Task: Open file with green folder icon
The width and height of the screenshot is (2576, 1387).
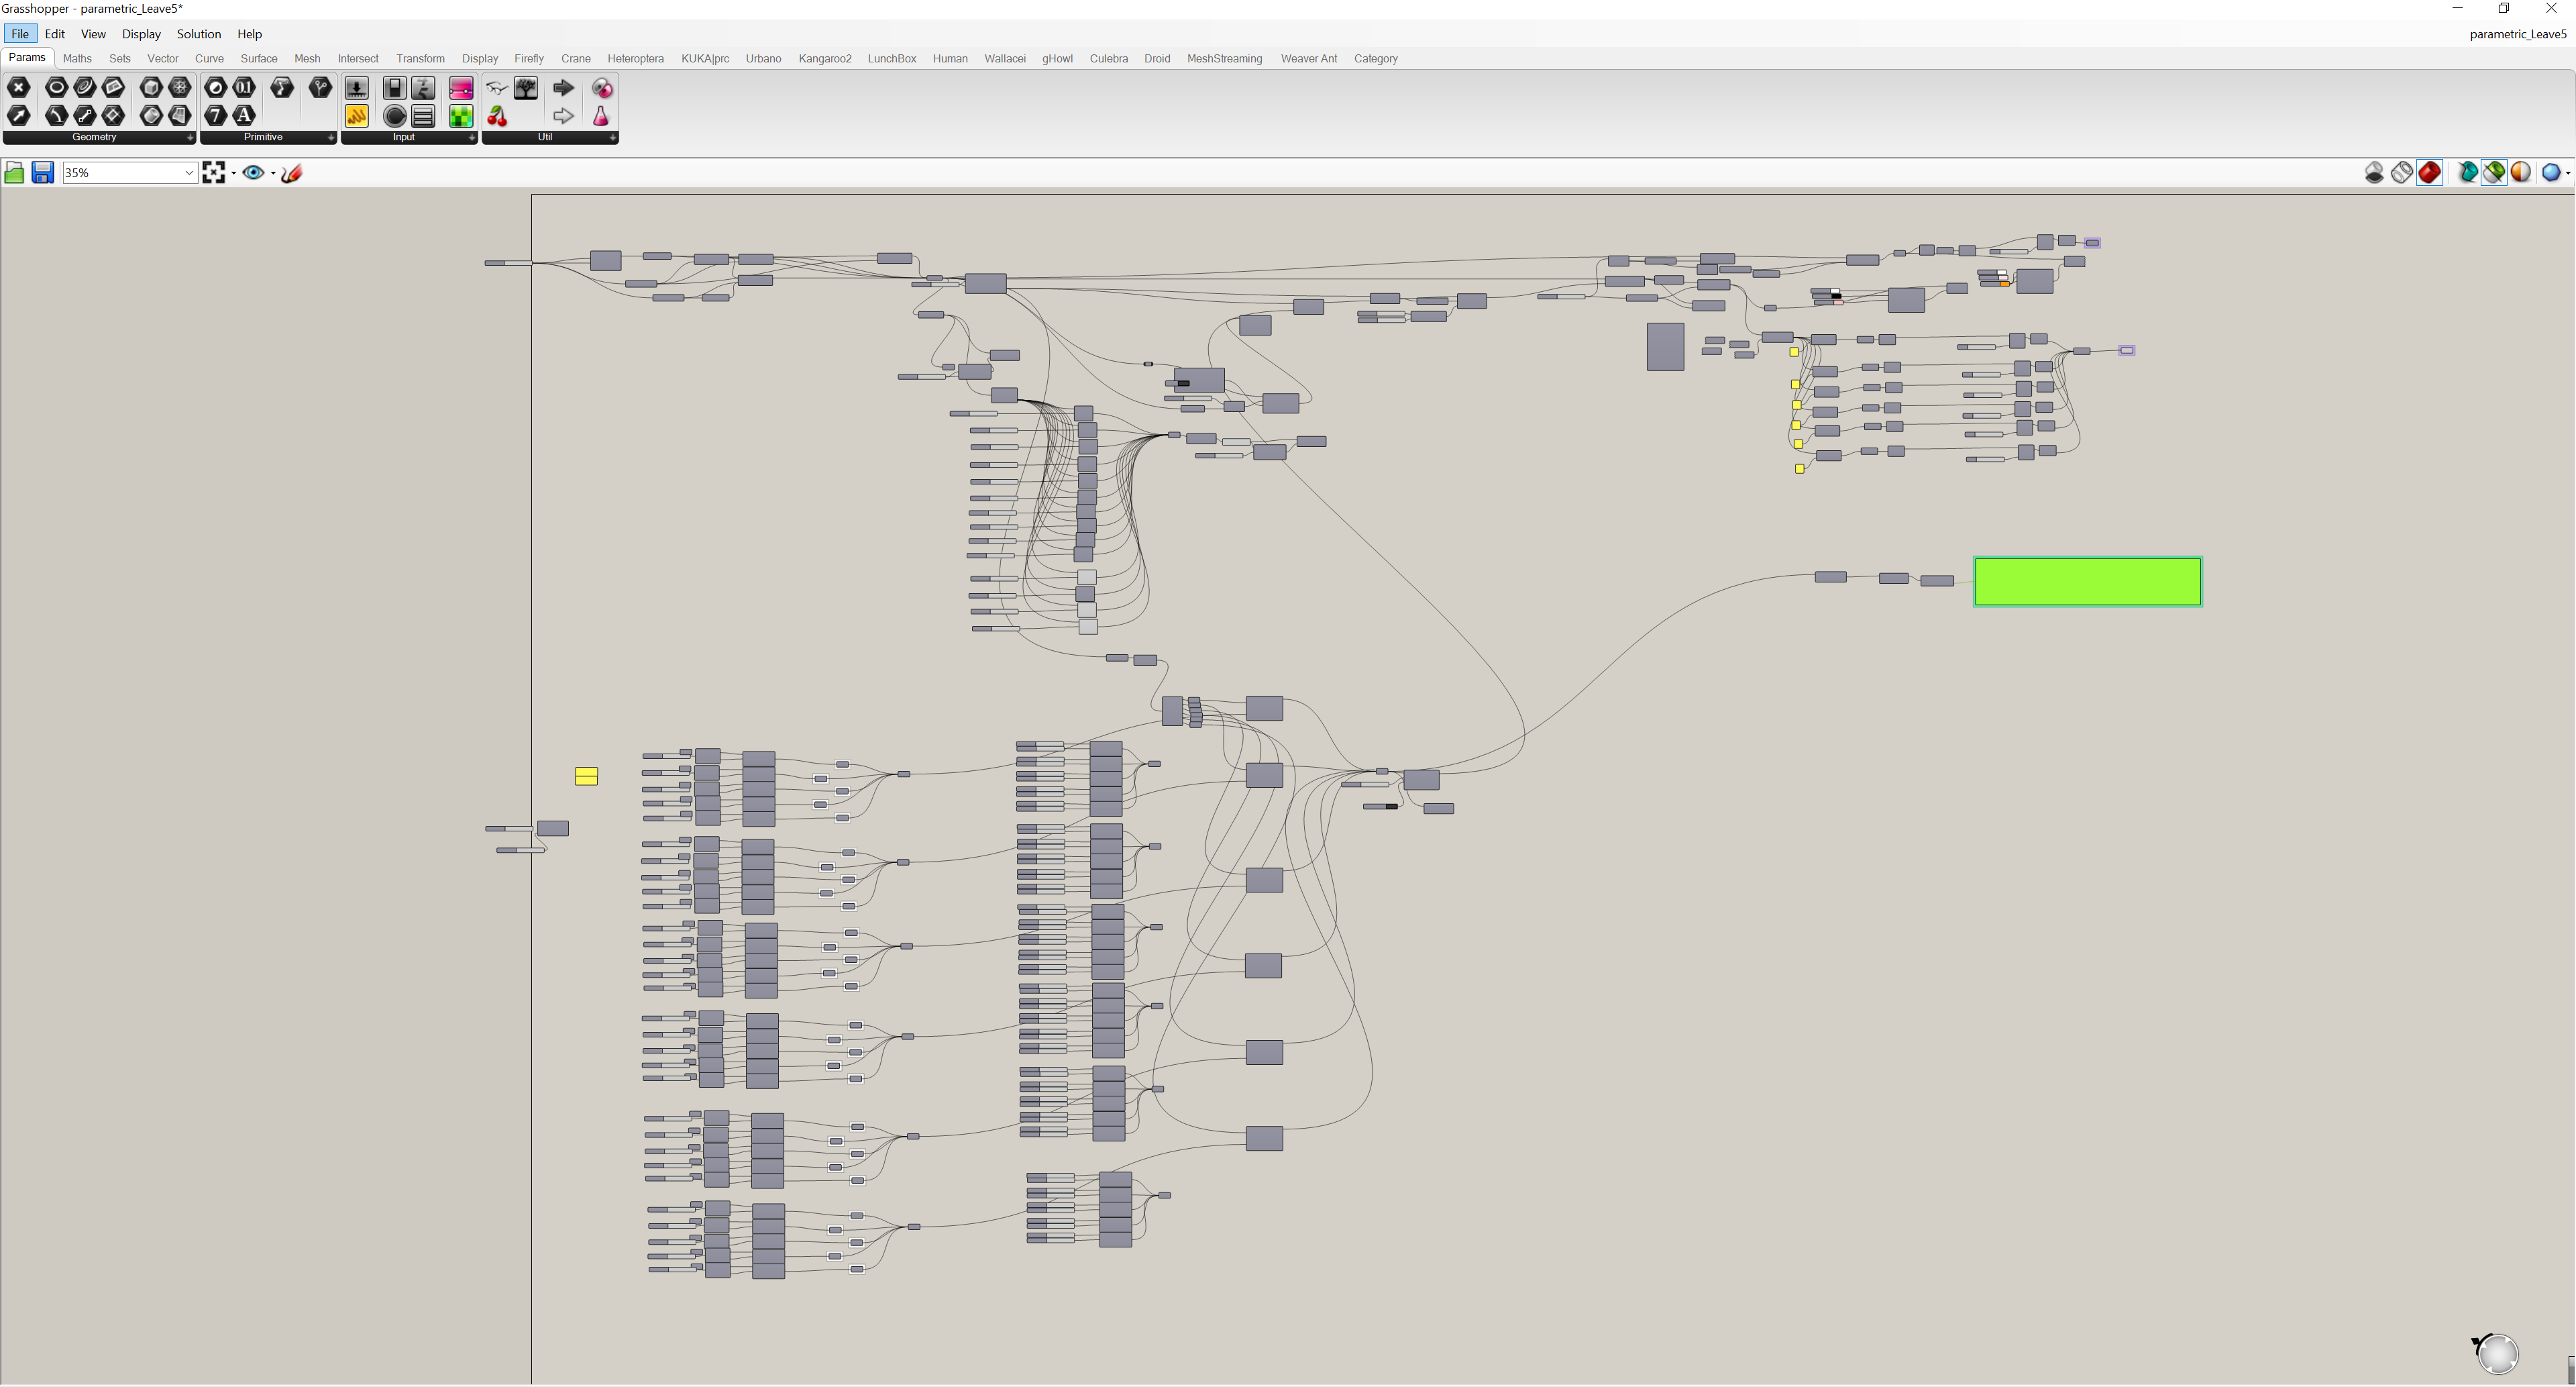Action: [14, 173]
